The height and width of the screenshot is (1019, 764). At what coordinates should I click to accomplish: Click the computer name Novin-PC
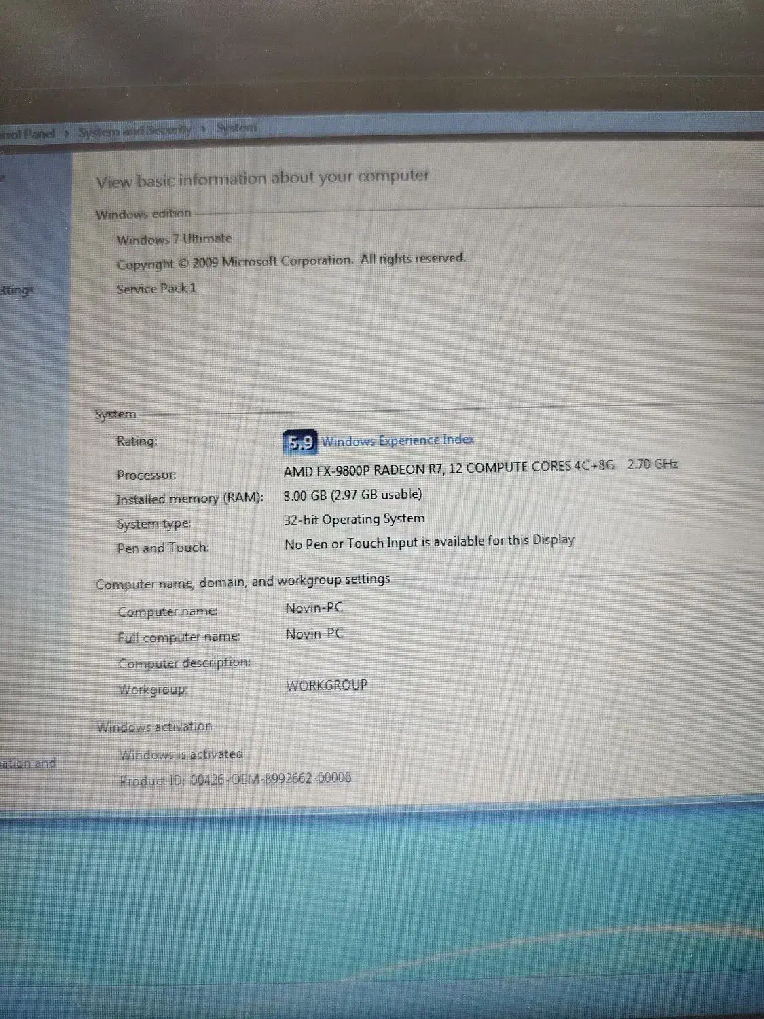(x=313, y=607)
